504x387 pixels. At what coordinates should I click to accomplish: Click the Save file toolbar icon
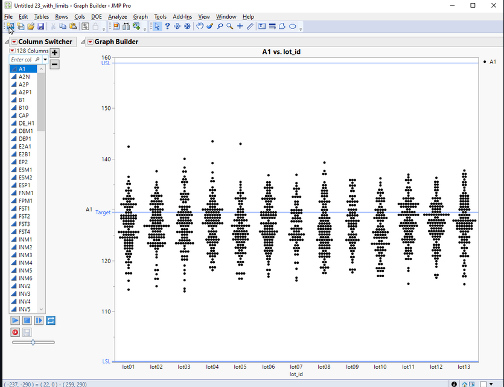click(40, 27)
